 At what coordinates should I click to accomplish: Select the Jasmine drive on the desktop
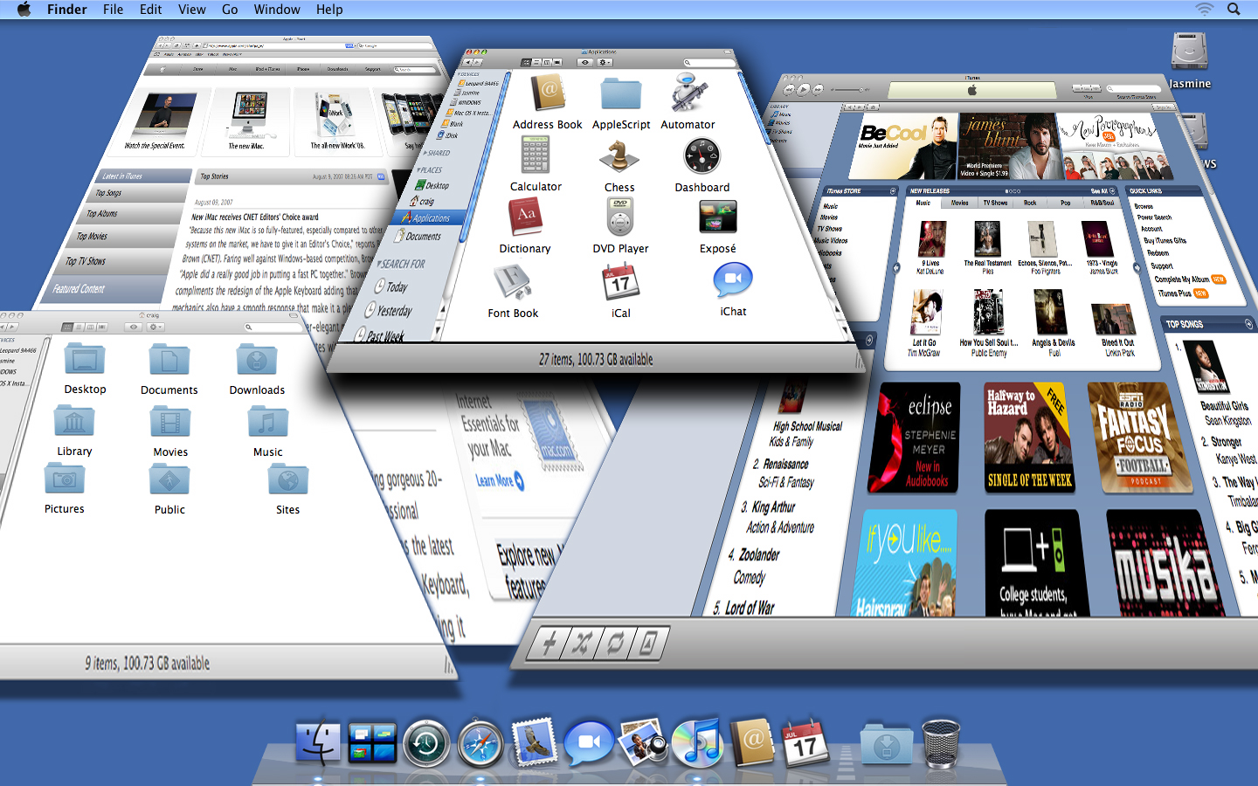pyautogui.click(x=1190, y=52)
